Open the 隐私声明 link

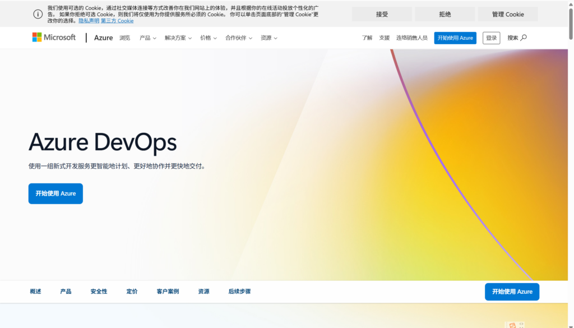(x=89, y=21)
